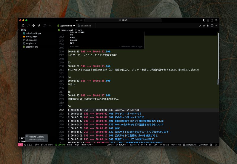Screen dimensions: 237x164
Task: Expand the sidebar views chevron dropdown
Action: (x=50, y=26)
